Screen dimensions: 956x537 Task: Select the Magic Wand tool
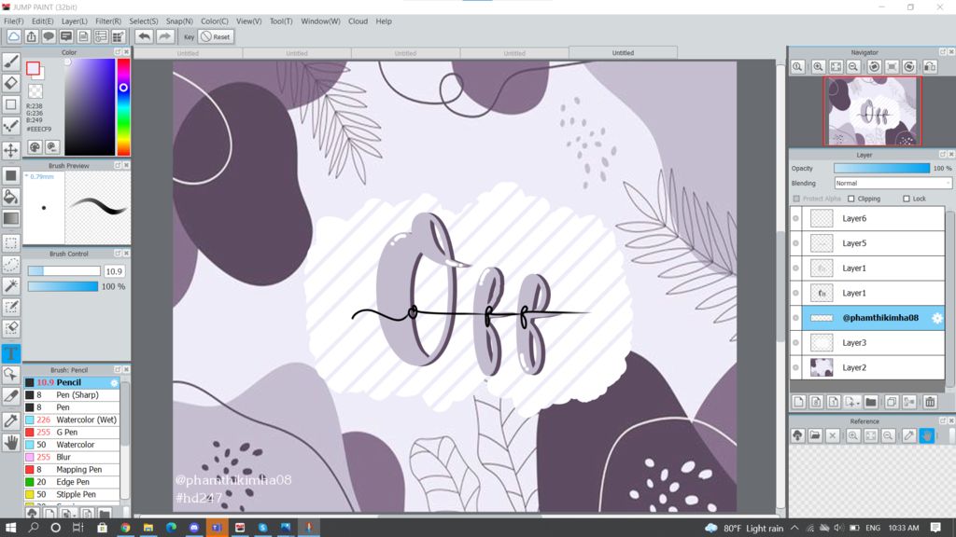click(11, 285)
